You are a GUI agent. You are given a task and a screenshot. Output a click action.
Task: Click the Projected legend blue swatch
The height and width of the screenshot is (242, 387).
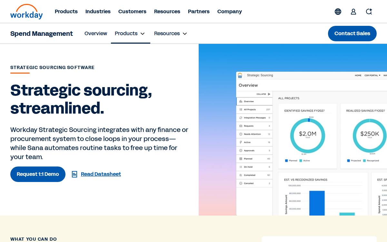pyautogui.click(x=348, y=161)
